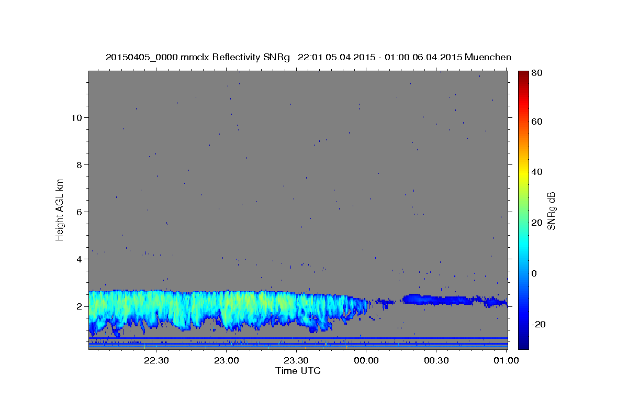628x419 pixels.
Task: Click the 'Height AGL km' axis label
Action: (60, 209)
